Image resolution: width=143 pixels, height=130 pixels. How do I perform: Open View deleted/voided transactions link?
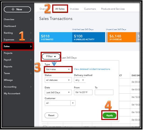[92, 69]
